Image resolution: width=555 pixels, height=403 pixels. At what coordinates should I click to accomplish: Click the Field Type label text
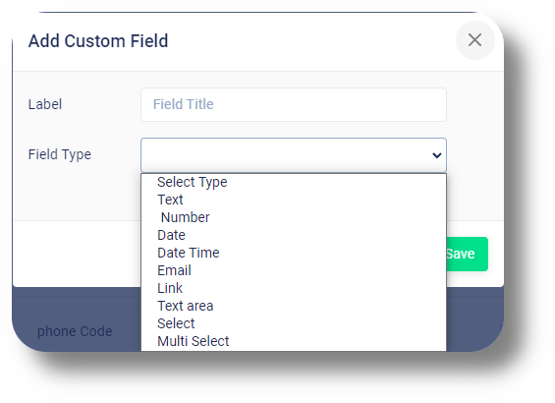[60, 154]
